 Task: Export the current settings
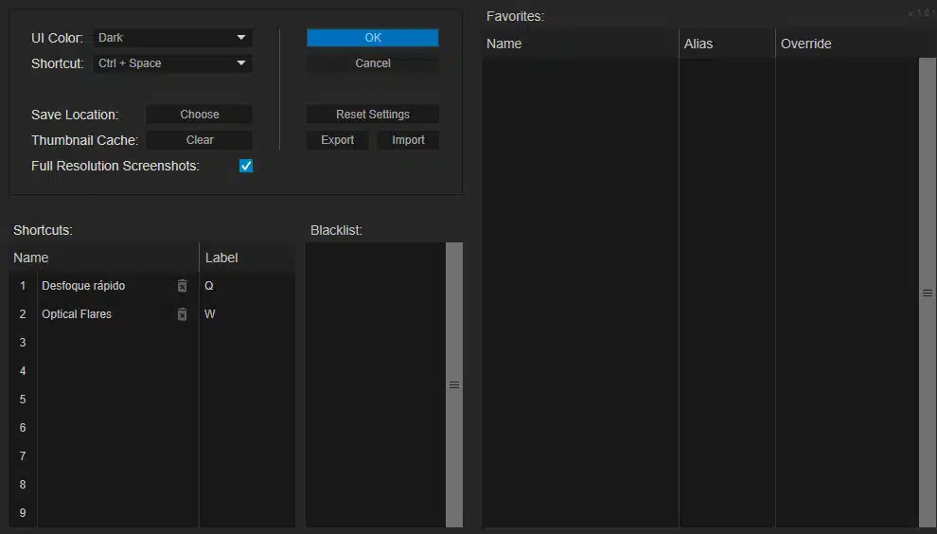pyautogui.click(x=337, y=140)
